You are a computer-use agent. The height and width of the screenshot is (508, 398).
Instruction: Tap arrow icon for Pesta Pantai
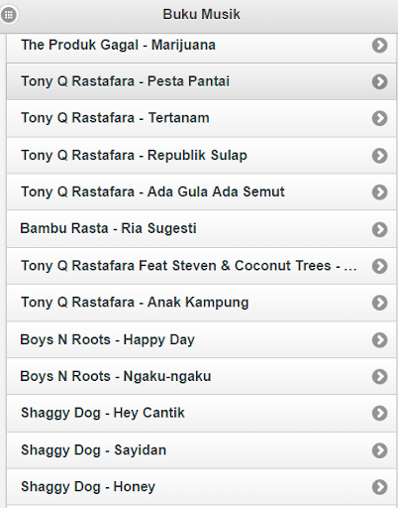click(x=379, y=81)
